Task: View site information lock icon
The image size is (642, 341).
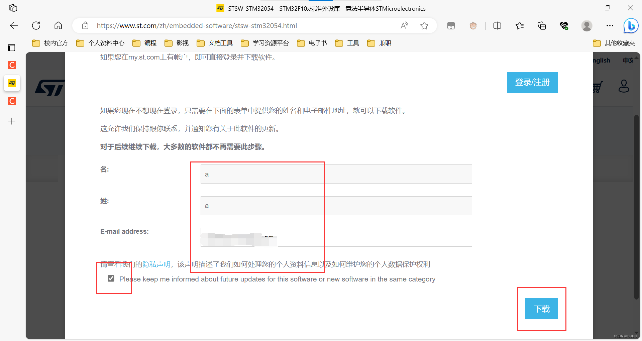Action: (85, 25)
